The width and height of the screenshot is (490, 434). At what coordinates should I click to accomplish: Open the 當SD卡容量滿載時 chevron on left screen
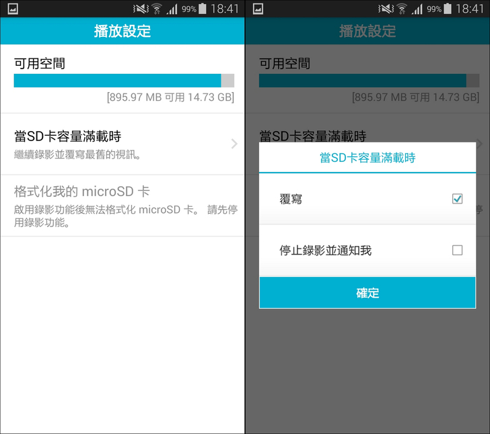pyautogui.click(x=234, y=144)
